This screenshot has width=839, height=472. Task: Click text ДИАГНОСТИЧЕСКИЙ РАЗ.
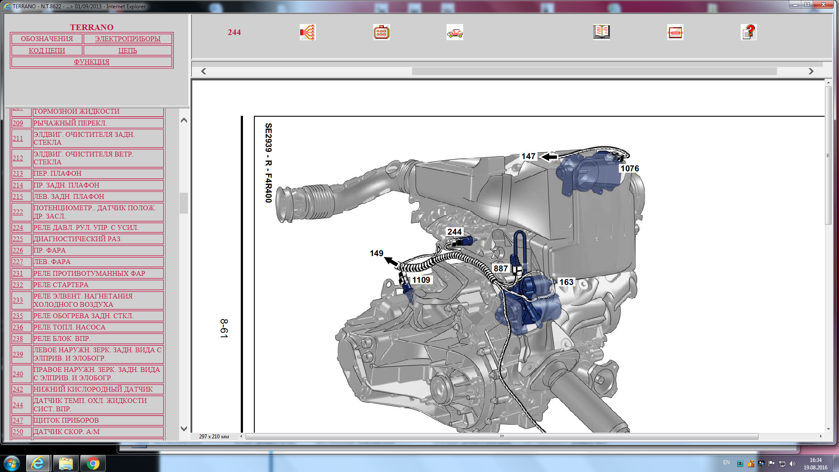[x=78, y=239]
